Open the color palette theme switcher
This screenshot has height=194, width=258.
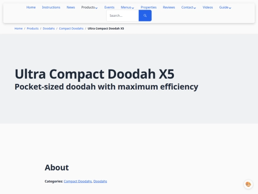click(248, 184)
